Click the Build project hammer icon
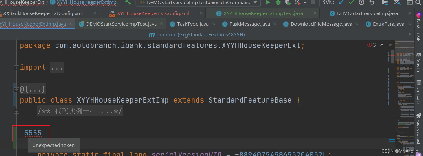423x156 pixels. [x=128, y=3]
